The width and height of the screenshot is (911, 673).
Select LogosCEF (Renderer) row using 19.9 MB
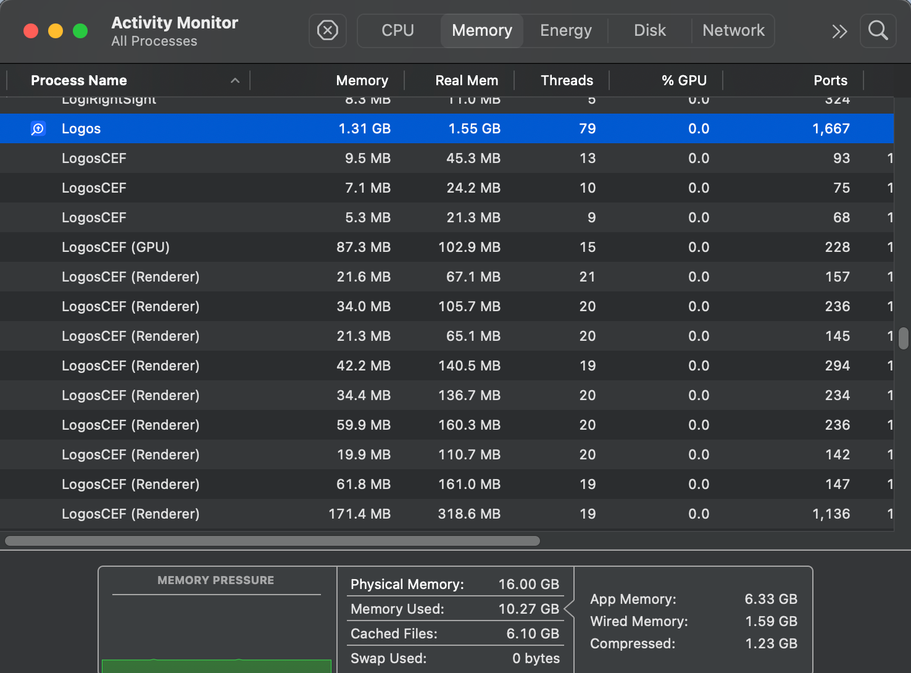(x=447, y=454)
